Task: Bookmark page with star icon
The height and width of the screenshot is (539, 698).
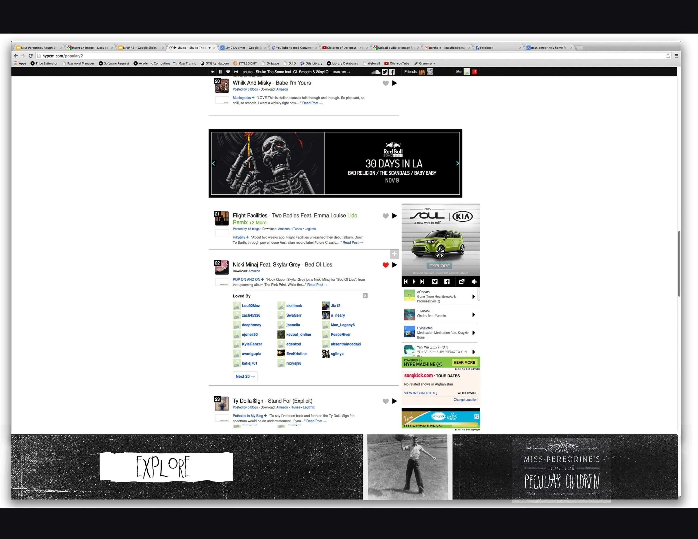Action: 668,56
